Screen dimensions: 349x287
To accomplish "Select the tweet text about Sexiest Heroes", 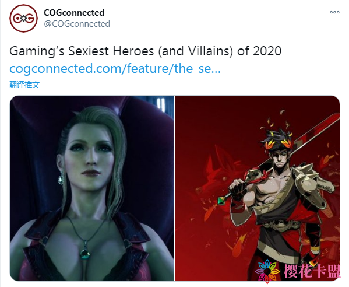I will pyautogui.click(x=145, y=51).
